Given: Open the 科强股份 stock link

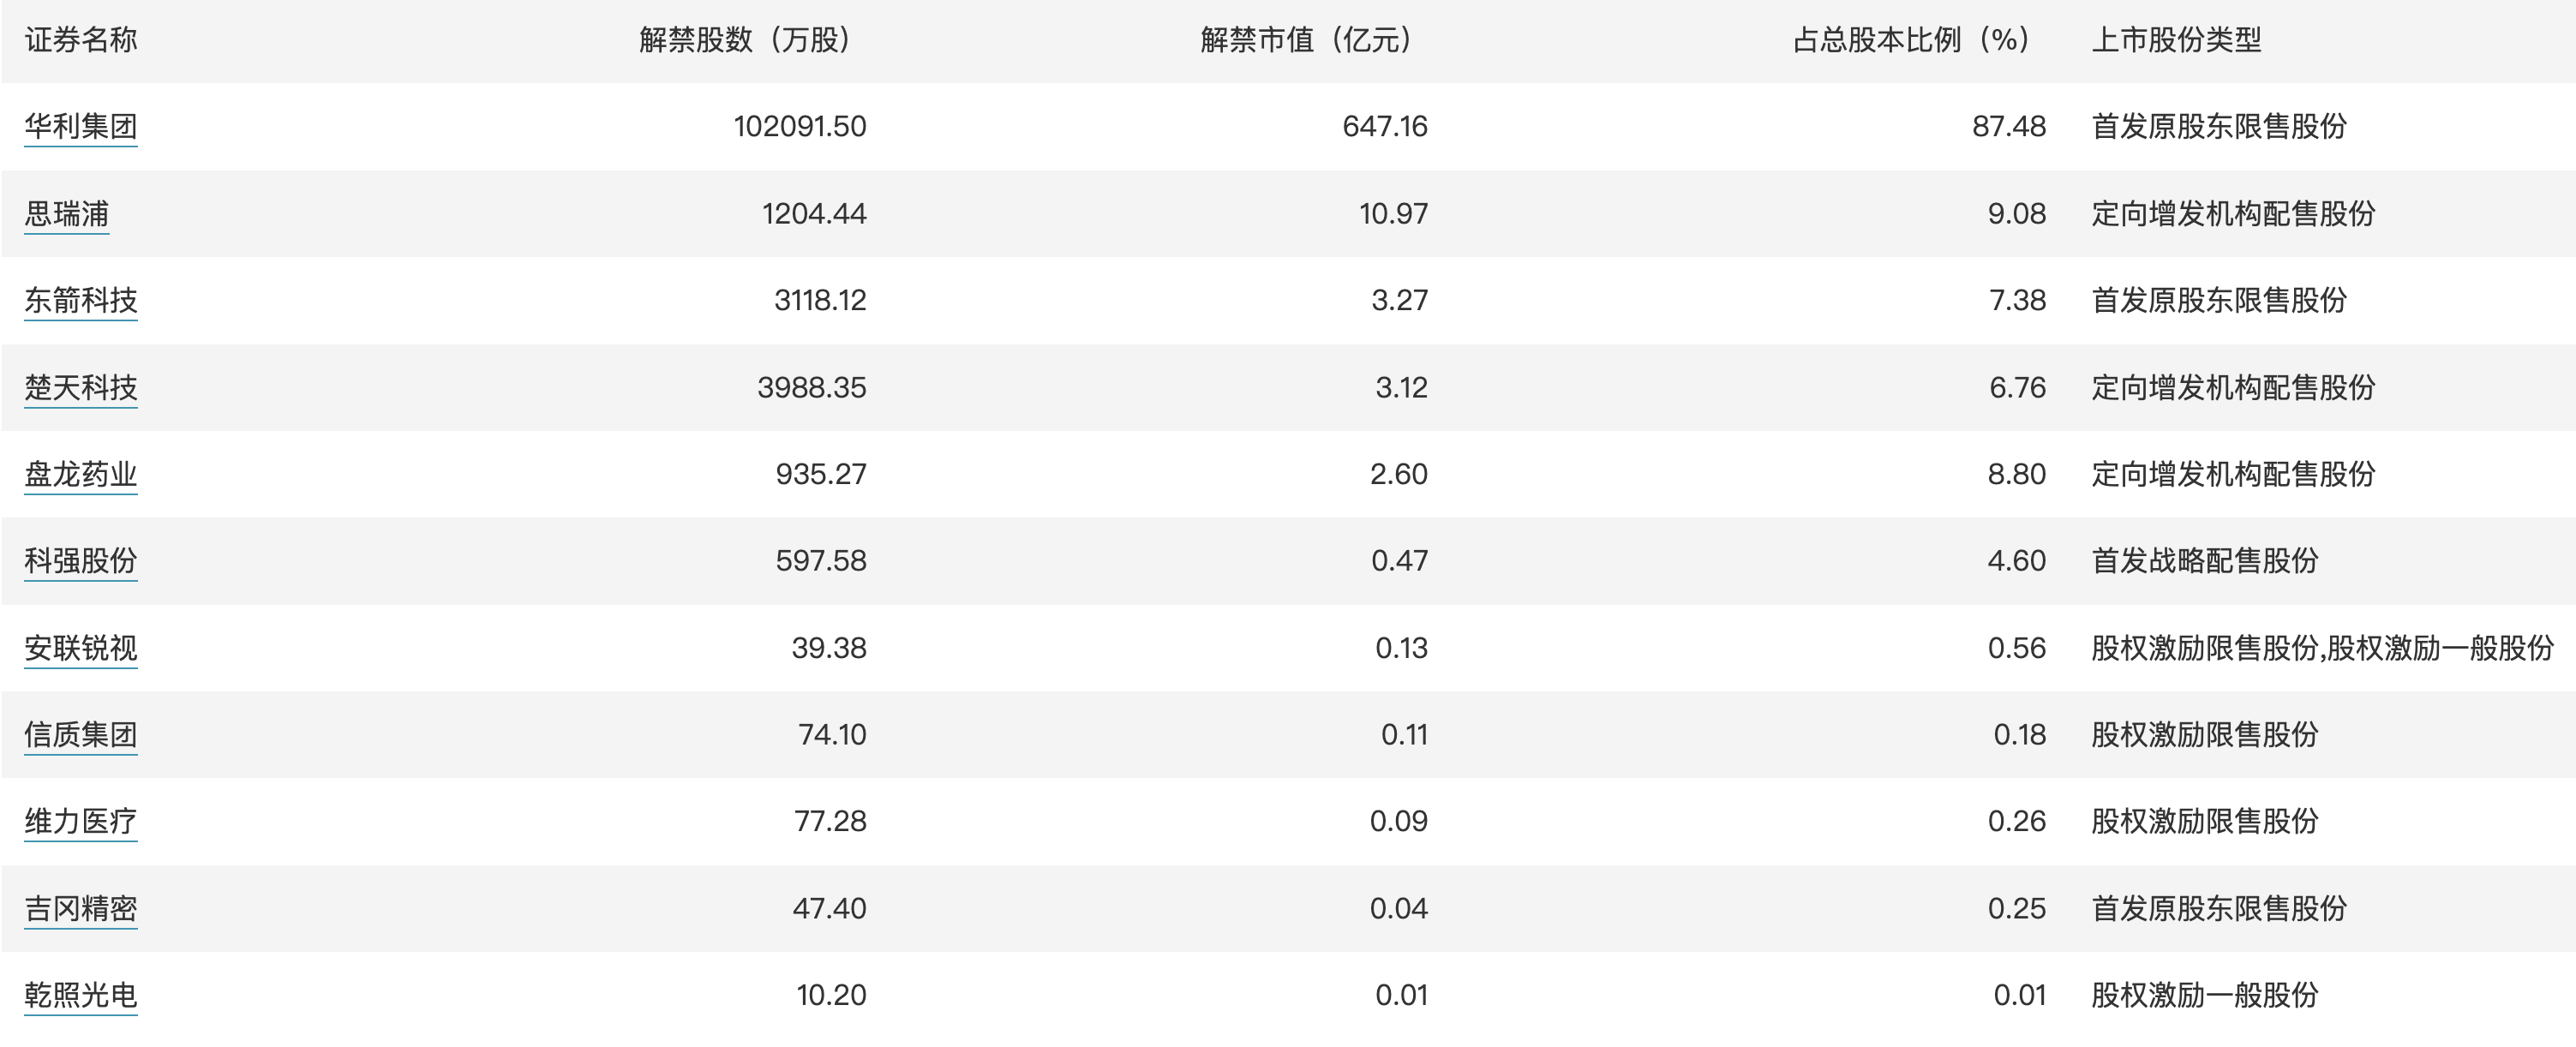Looking at the screenshot, I should coord(81,561).
